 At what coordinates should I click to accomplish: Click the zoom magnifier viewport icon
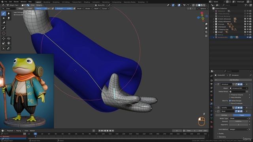tap(206, 24)
